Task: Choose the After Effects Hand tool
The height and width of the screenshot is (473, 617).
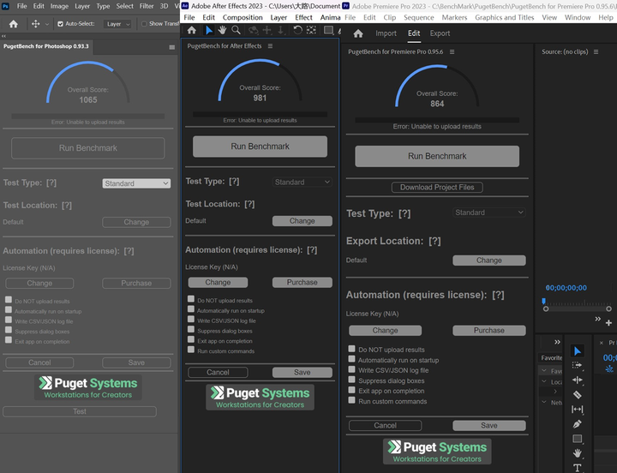Action: 222,30
